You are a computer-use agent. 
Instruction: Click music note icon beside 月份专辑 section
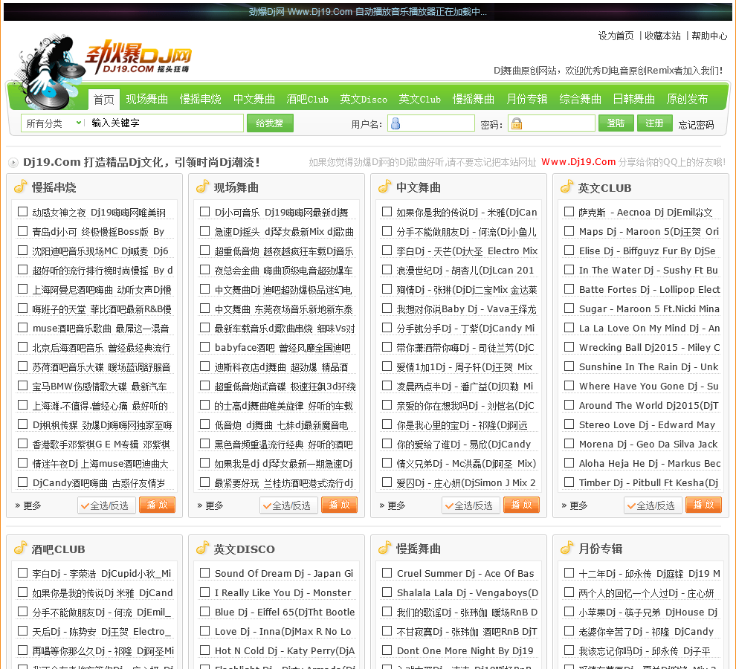(x=566, y=548)
